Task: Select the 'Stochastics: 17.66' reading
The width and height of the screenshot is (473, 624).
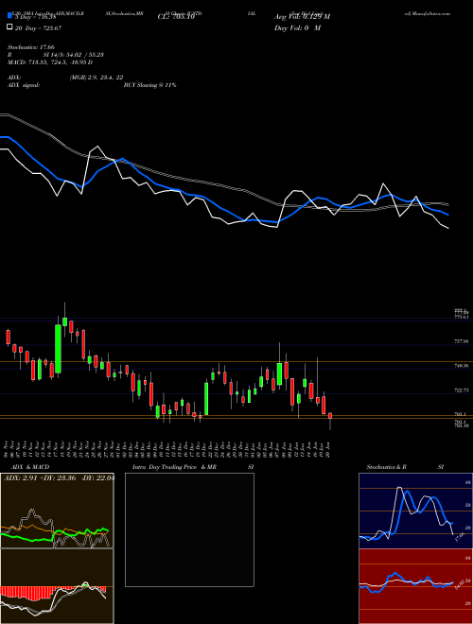Action: coord(31,47)
